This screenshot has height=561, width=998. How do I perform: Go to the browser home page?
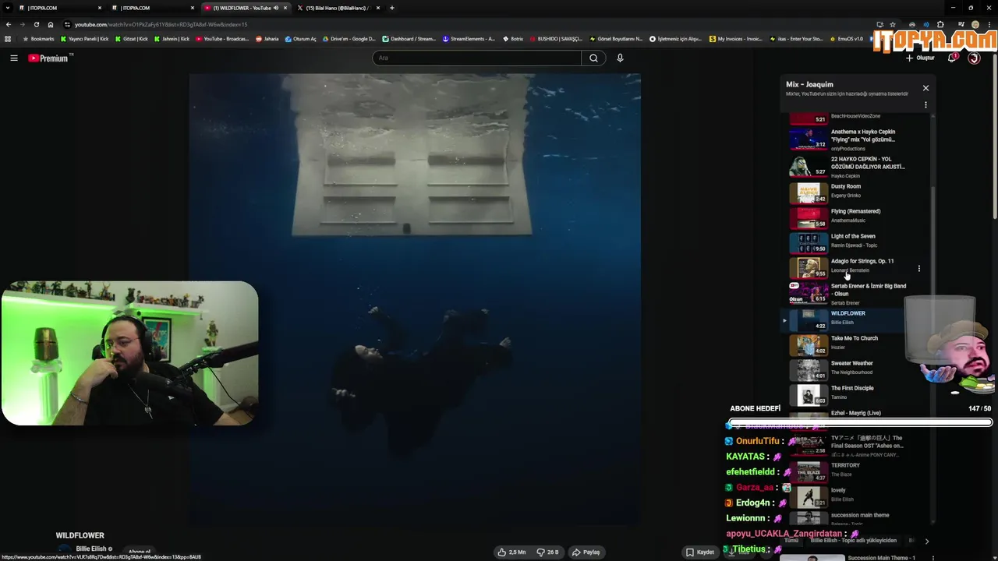pyautogui.click(x=51, y=24)
